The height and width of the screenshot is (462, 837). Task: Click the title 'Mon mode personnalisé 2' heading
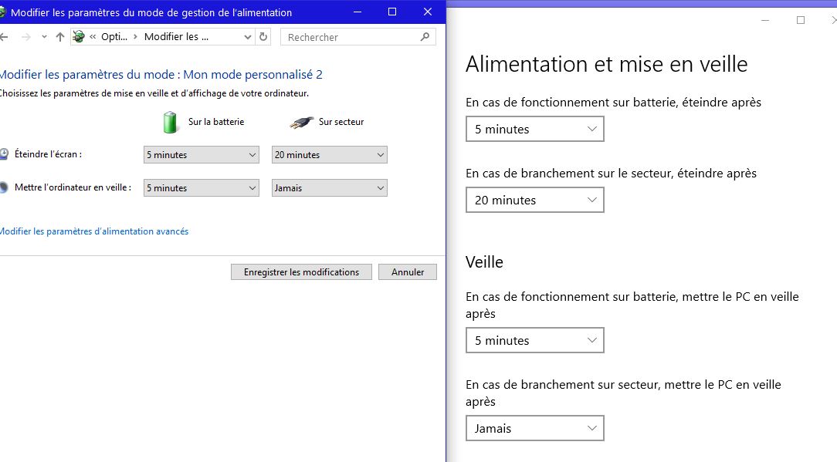pyautogui.click(x=161, y=75)
